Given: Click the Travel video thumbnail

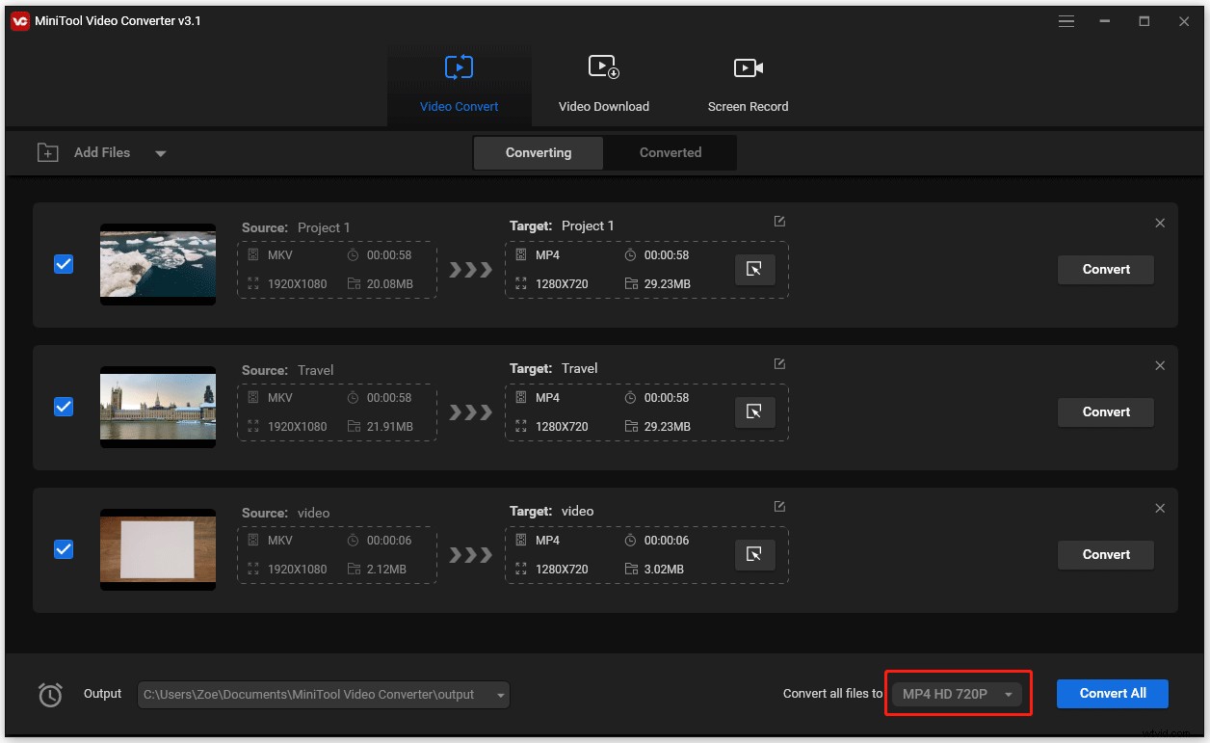Looking at the screenshot, I should coord(157,407).
